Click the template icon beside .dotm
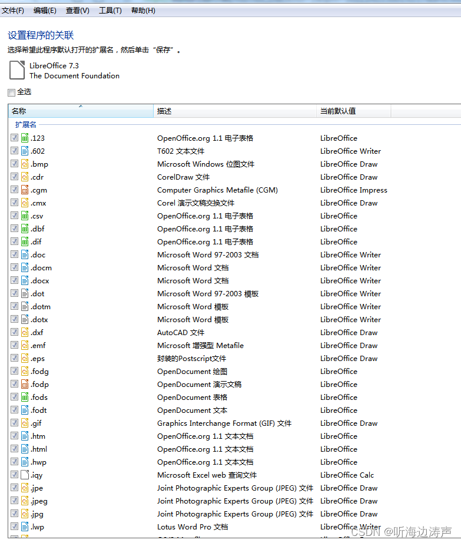 tap(25, 306)
